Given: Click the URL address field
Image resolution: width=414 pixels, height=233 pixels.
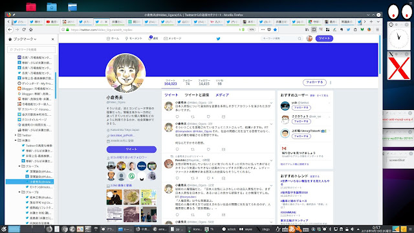Looking at the screenshot, I should [x=153, y=30].
